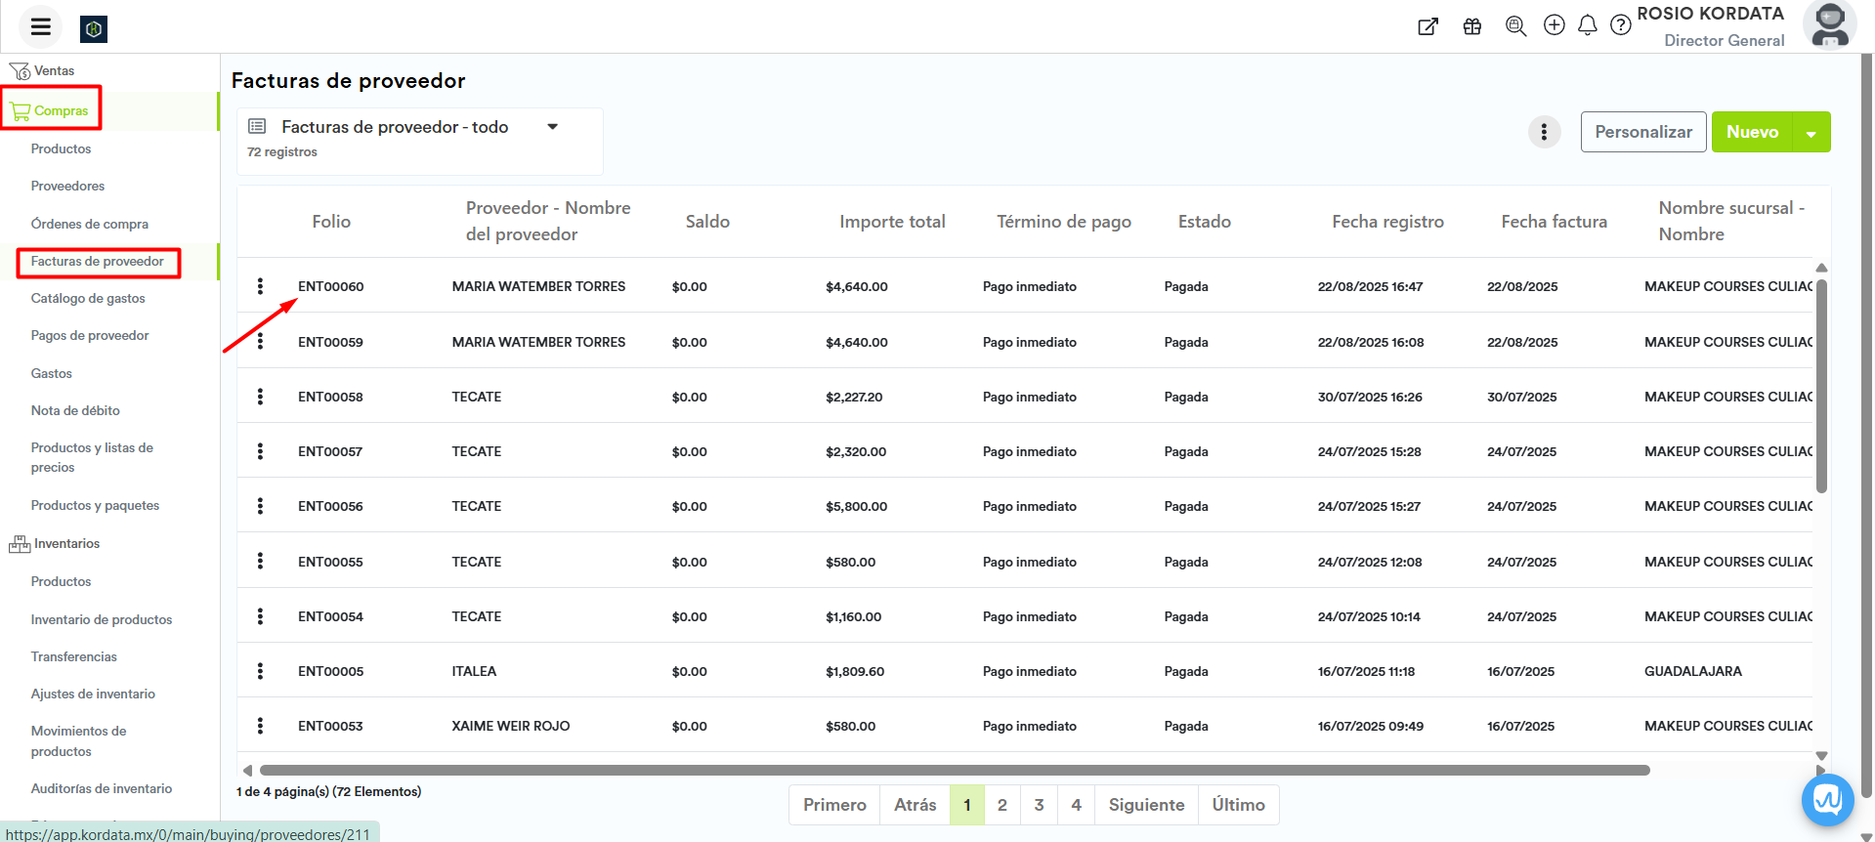
Task: Jump to page 3 of results
Action: click(1039, 805)
